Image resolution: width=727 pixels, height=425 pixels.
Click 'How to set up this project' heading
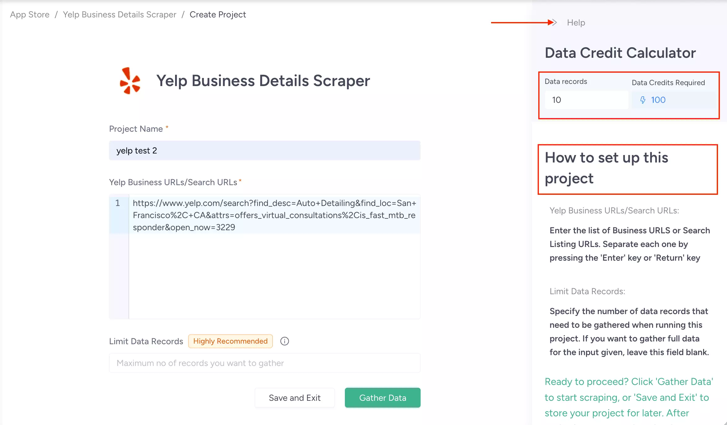607,168
